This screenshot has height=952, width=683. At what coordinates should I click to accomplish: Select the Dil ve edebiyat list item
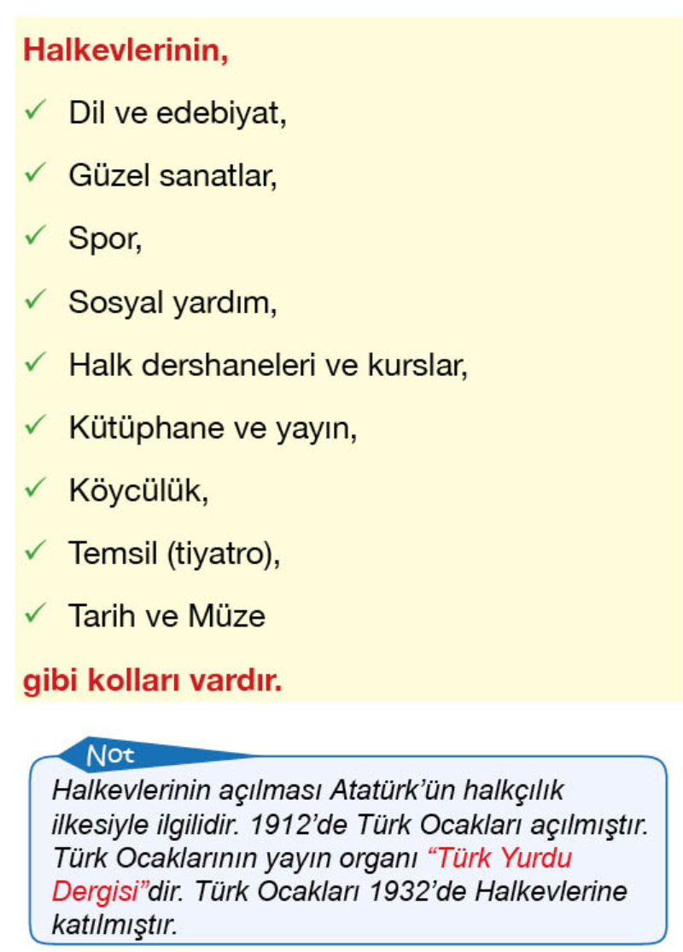pos(178,113)
